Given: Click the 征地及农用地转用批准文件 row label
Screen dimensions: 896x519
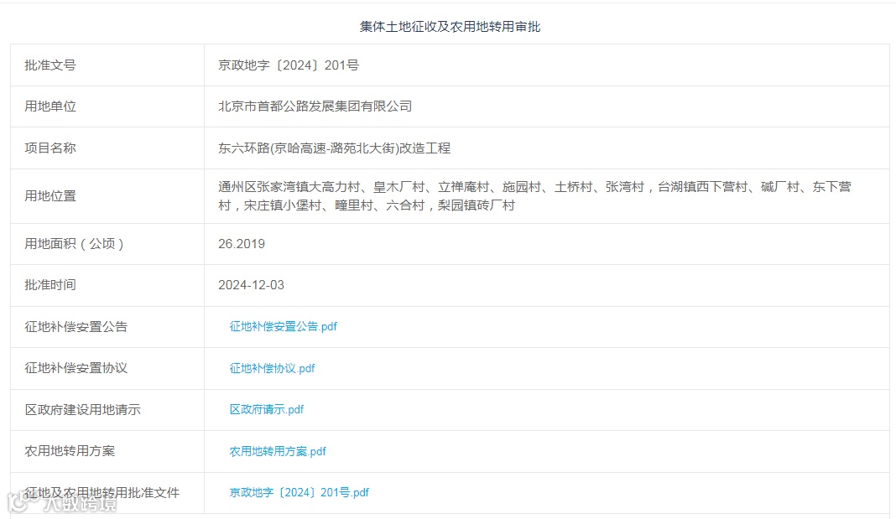Looking at the screenshot, I should point(102,492).
